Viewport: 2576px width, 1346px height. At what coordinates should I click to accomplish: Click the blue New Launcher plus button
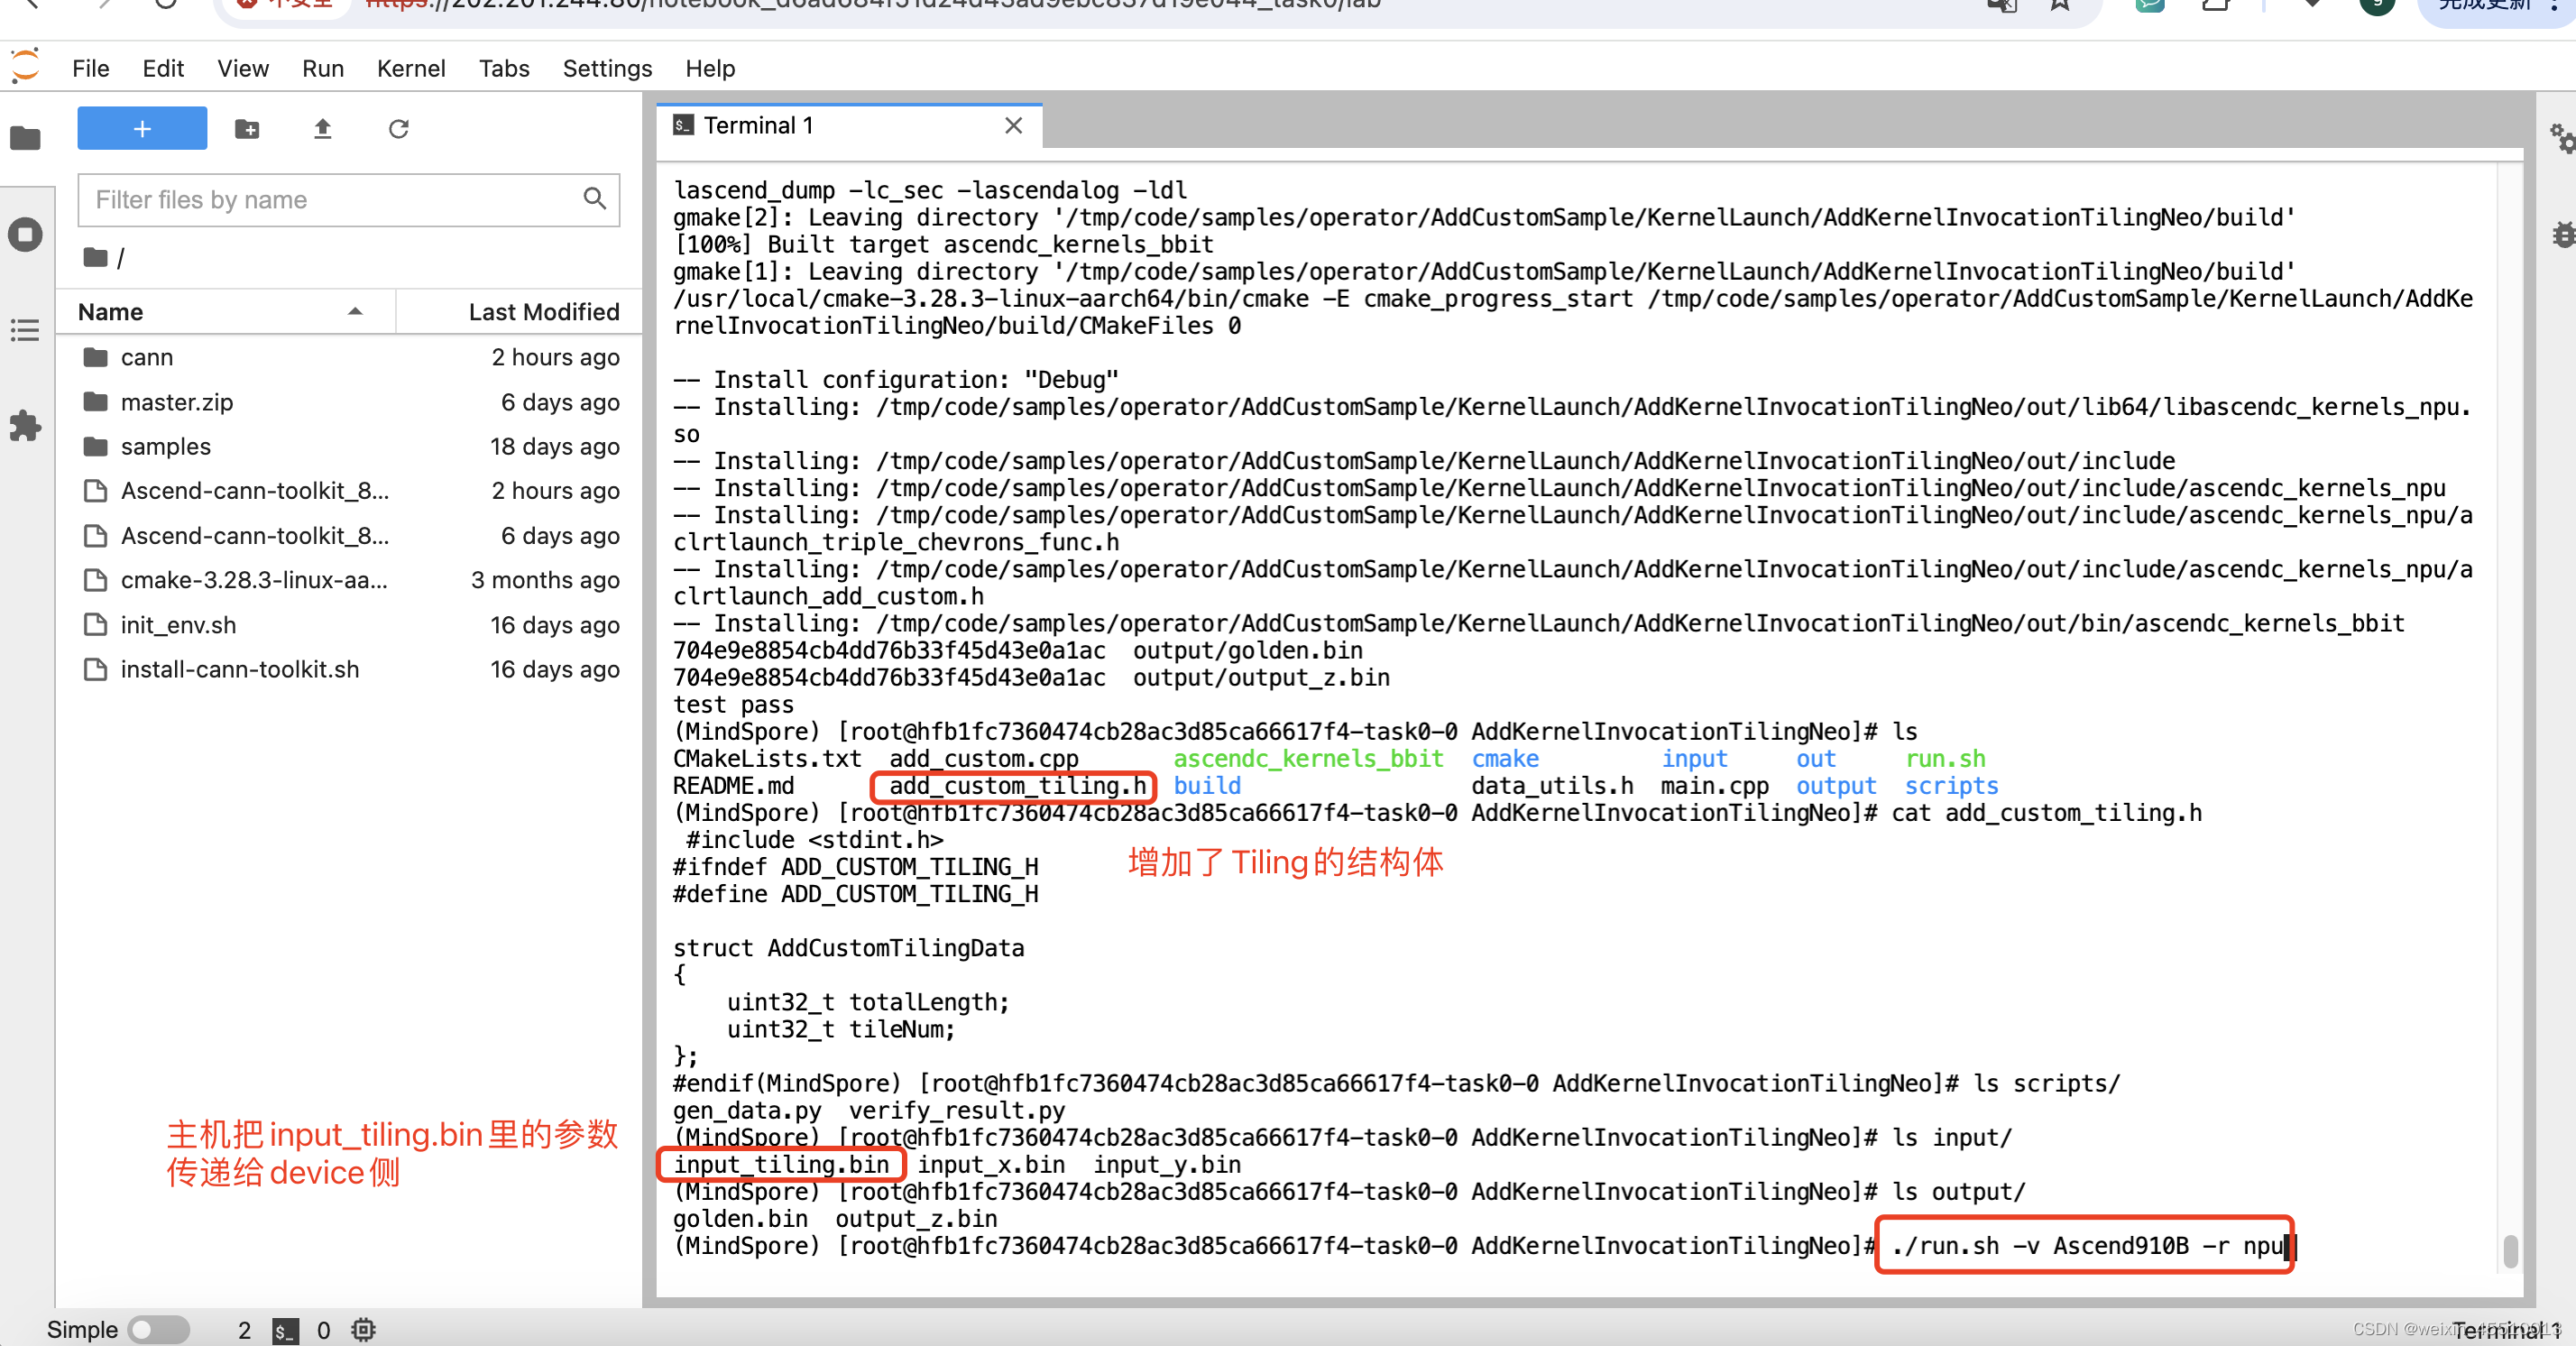142,129
